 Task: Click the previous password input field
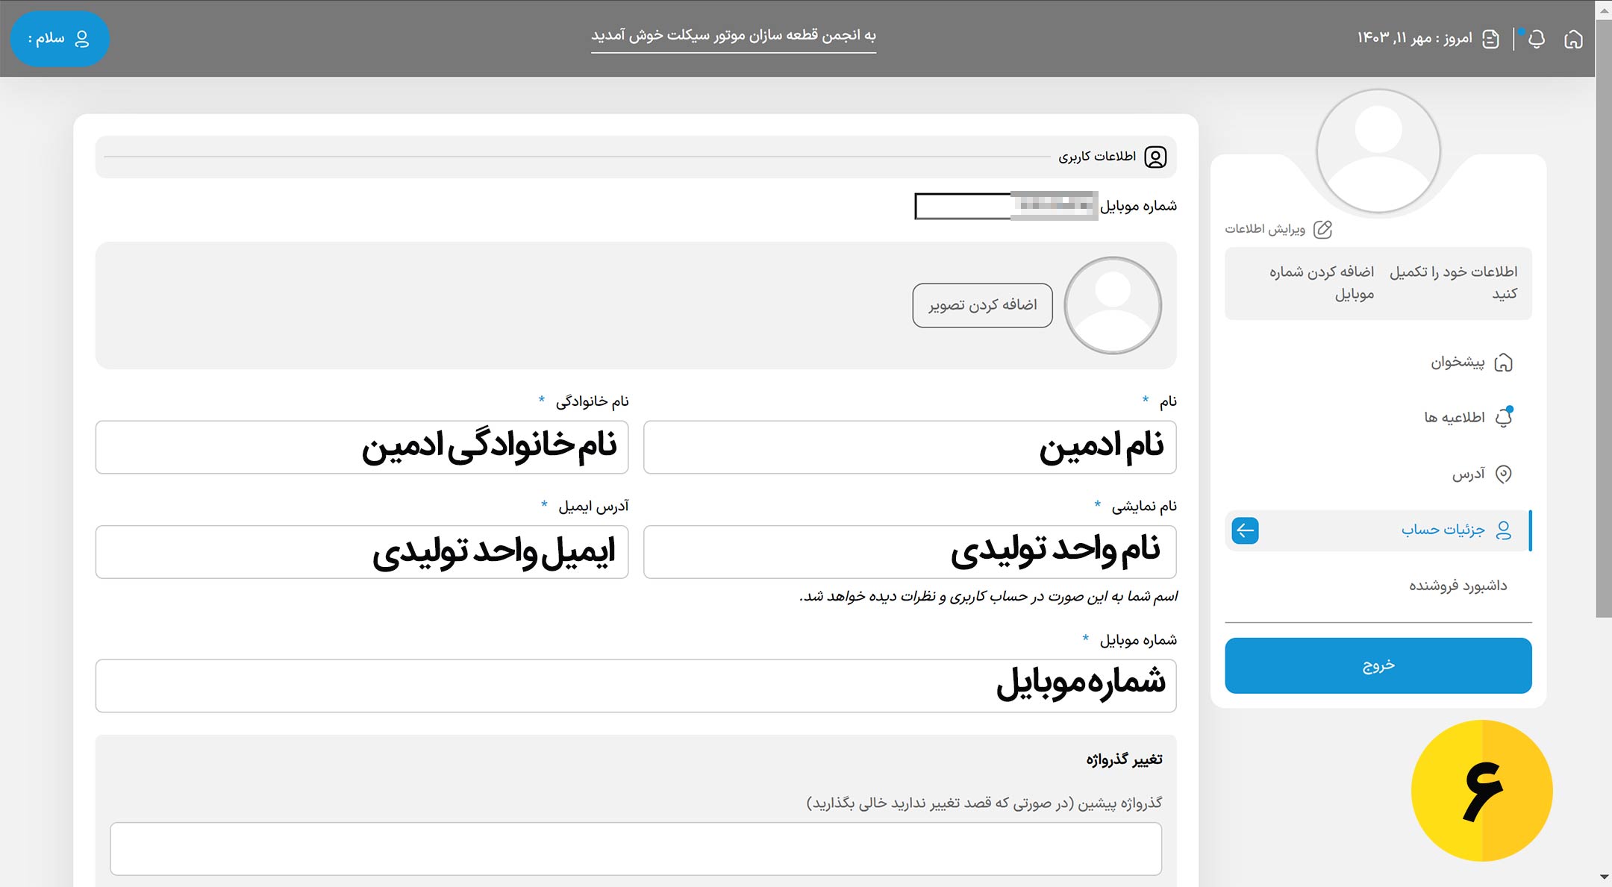coord(635,848)
